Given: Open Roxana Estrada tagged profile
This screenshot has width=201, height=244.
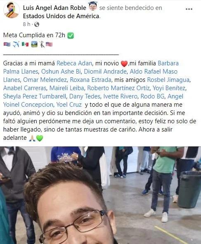Looking at the screenshot, I should coord(90,80).
